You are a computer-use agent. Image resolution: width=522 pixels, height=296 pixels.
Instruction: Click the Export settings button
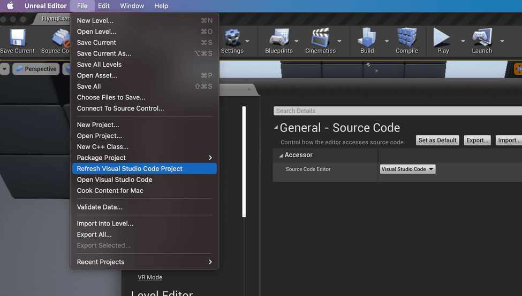click(x=477, y=140)
